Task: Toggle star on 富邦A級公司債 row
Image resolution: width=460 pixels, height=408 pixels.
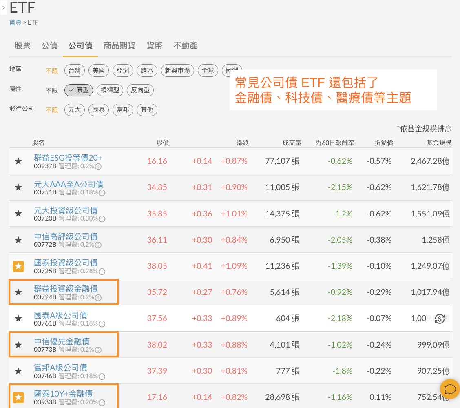Action: point(18,371)
